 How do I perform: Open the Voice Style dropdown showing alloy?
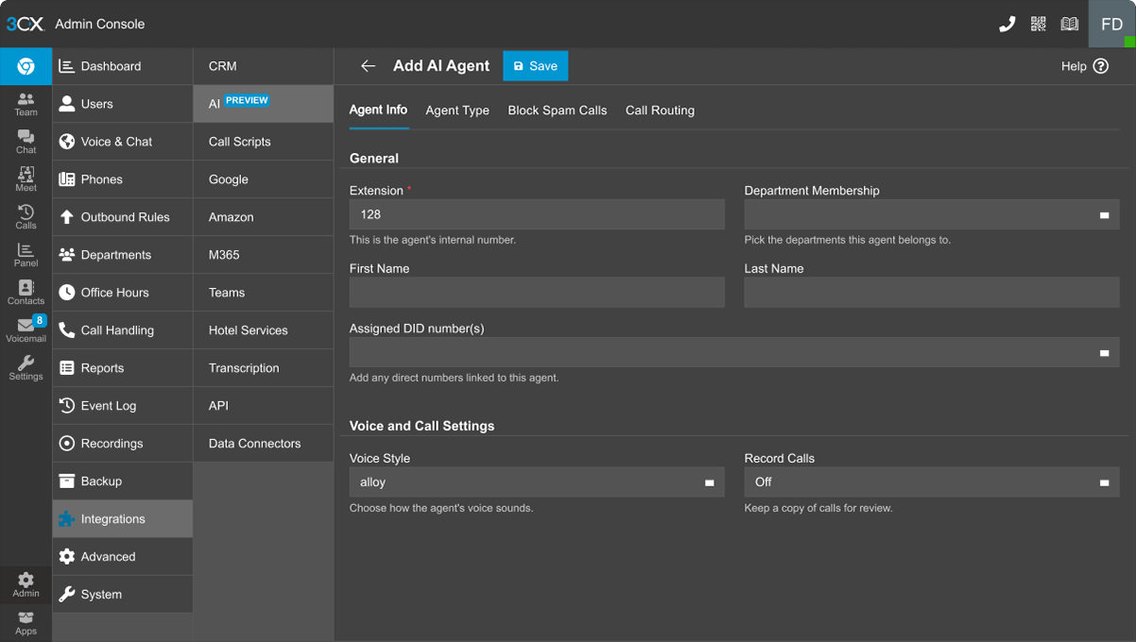537,481
